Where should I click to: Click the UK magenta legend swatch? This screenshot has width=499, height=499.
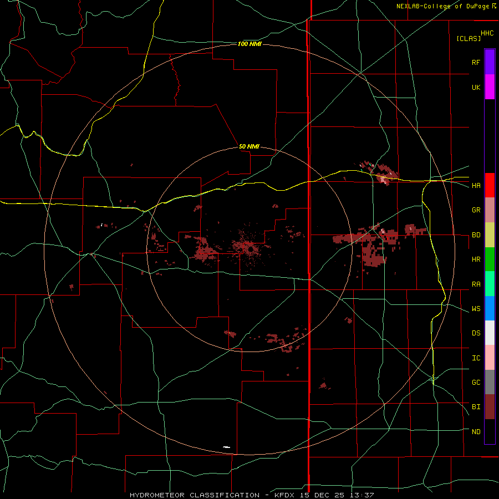tap(490, 86)
